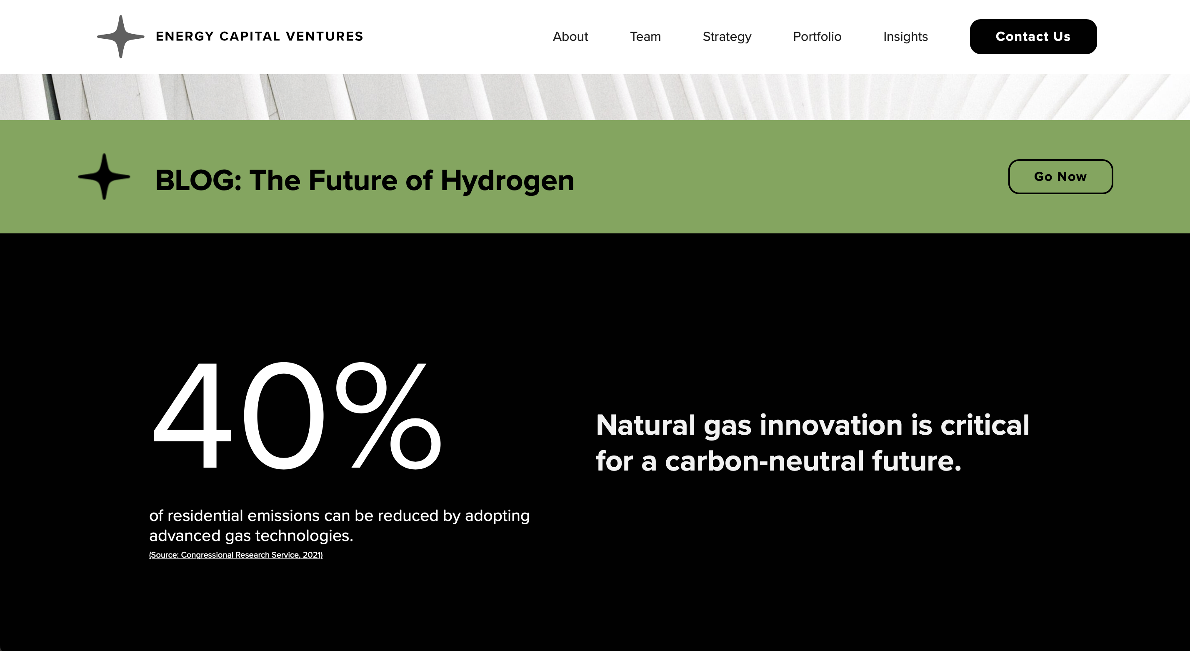Click the star logo icon in header
Image resolution: width=1190 pixels, height=651 pixels.
[120, 37]
